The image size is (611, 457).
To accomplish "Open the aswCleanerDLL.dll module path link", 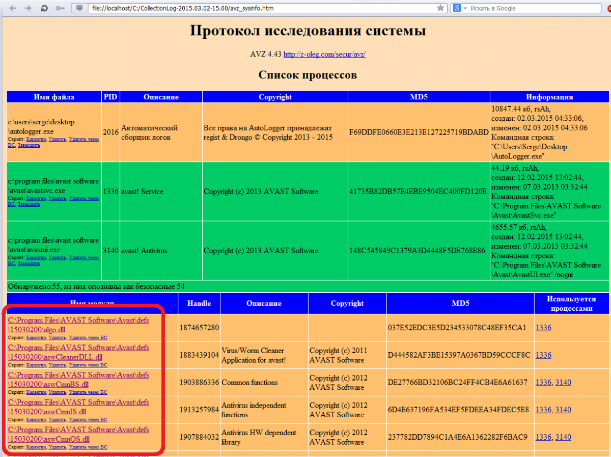I will pos(78,352).
